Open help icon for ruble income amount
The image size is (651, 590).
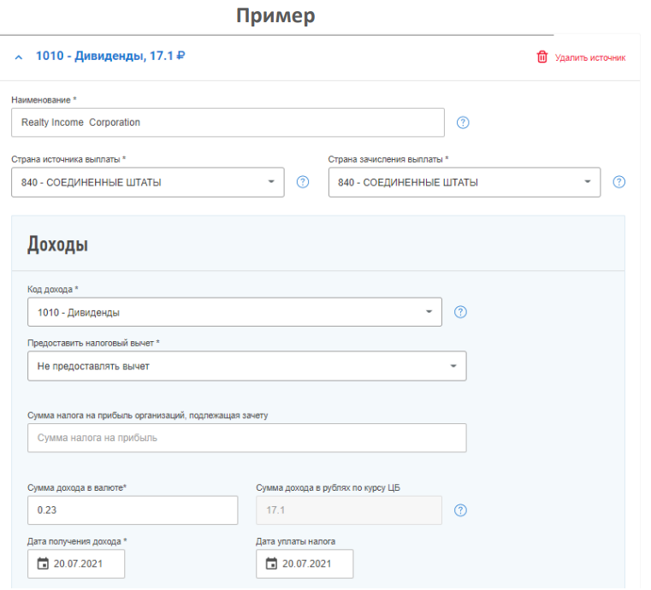tap(460, 510)
